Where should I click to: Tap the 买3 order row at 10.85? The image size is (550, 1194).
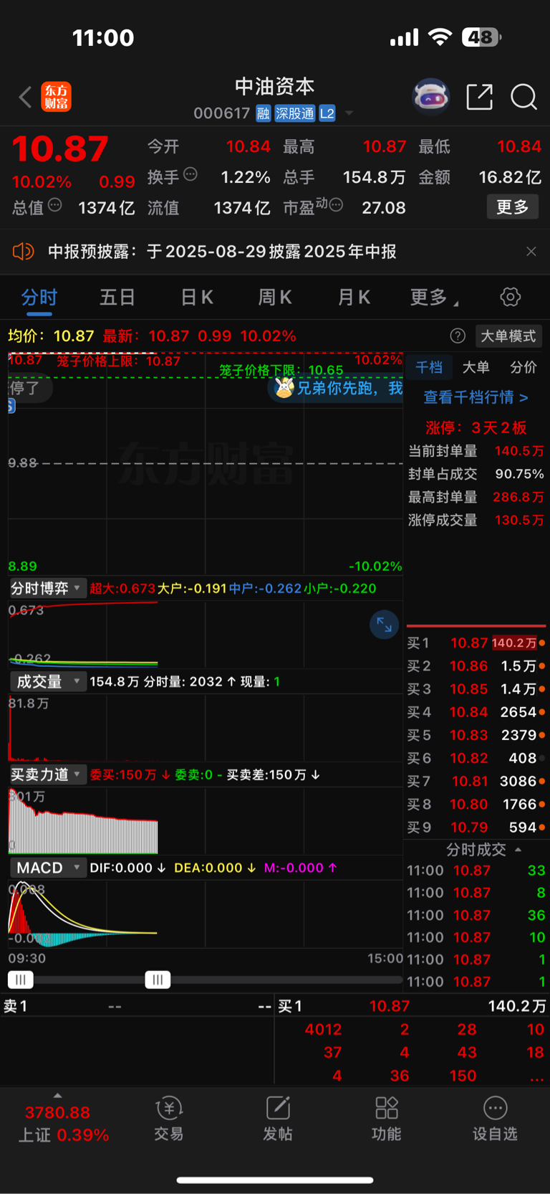click(476, 689)
